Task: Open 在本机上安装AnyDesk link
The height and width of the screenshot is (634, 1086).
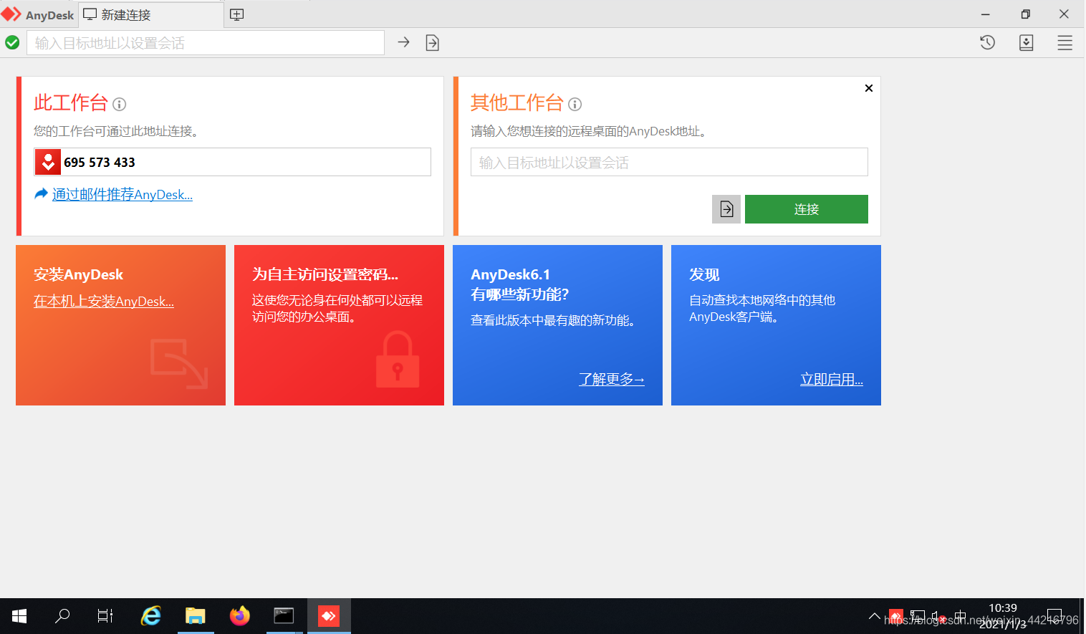Action: (104, 302)
